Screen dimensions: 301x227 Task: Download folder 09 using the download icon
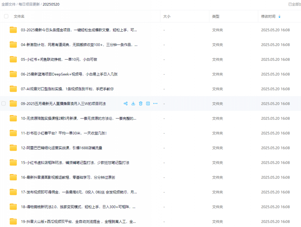(133, 104)
